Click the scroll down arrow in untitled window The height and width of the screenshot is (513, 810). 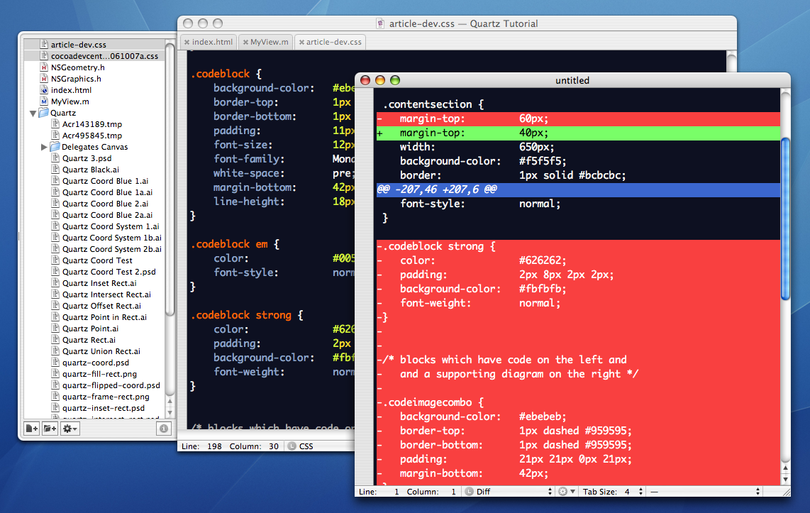[x=785, y=480]
